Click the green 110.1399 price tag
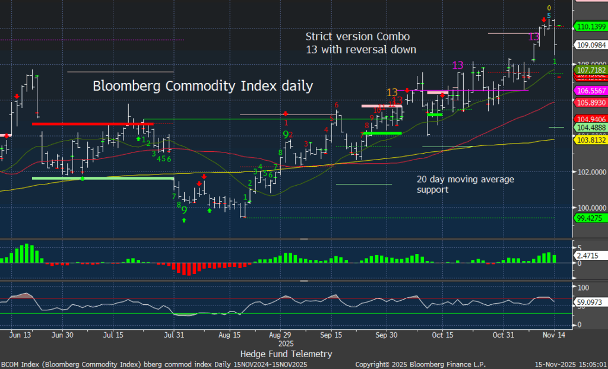 [x=590, y=26]
